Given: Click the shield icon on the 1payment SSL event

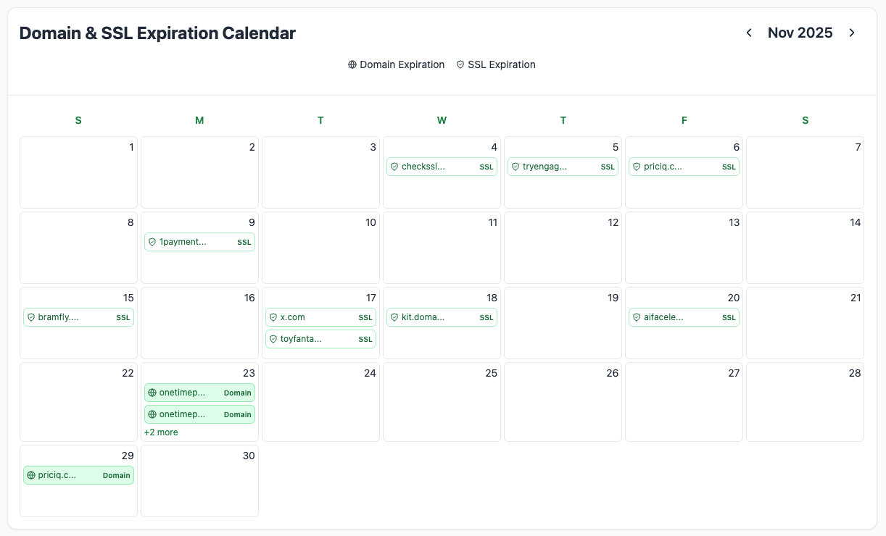Looking at the screenshot, I should pyautogui.click(x=152, y=242).
